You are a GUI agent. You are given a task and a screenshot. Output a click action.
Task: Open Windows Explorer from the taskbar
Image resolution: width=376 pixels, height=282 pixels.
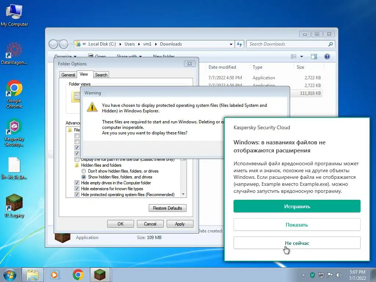point(33,275)
